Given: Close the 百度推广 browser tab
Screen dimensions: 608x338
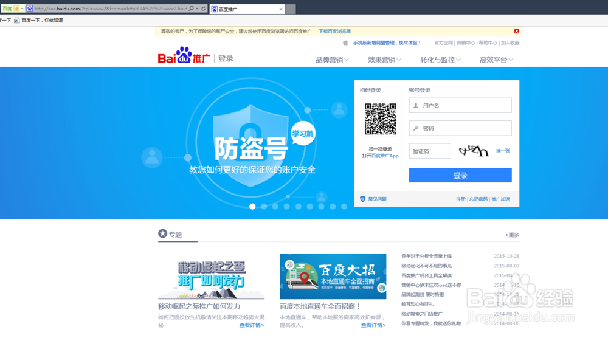Looking at the screenshot, I should [x=281, y=9].
